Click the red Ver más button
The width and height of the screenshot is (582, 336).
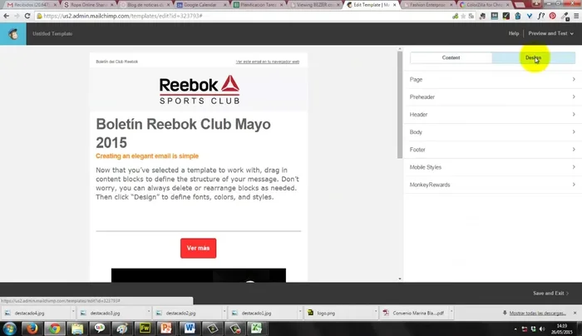(198, 248)
